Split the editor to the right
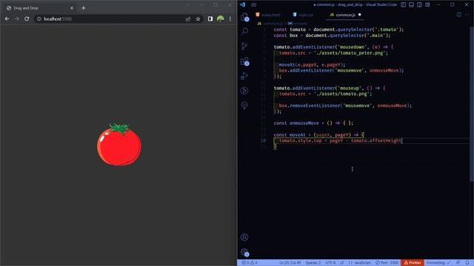Screen dimensions: 474x266 tap(459, 15)
